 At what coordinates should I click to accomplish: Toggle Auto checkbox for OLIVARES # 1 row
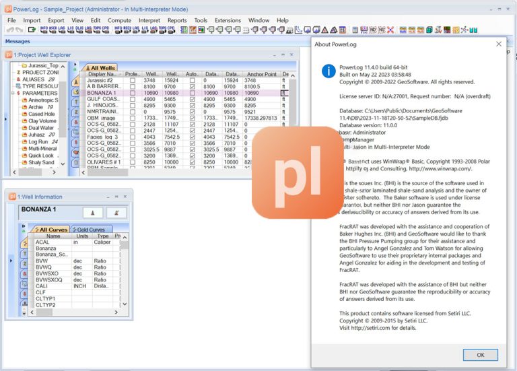pos(193,162)
